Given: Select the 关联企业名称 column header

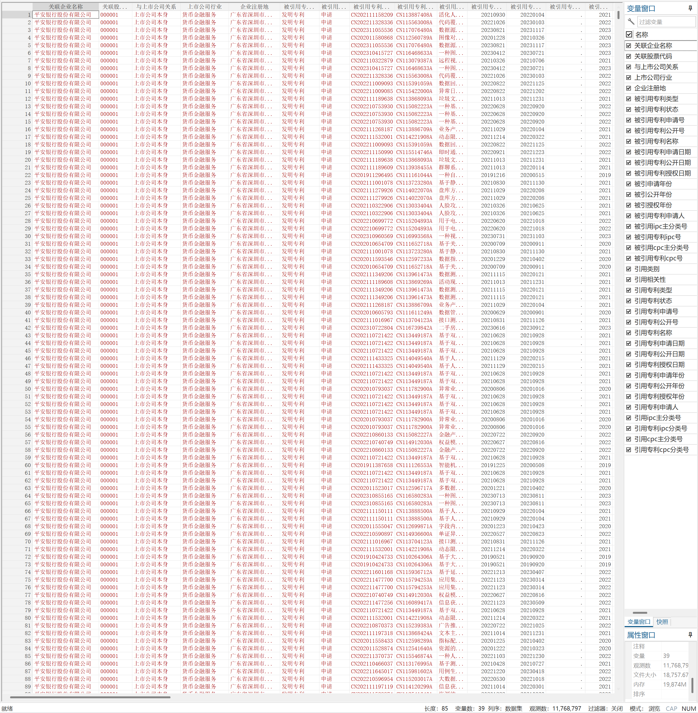Looking at the screenshot, I should (66, 7).
